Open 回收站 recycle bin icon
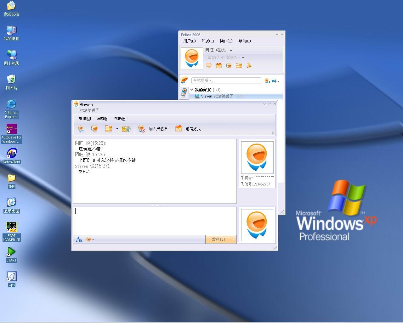Viewport: 403px width, 323px height. 11,82
